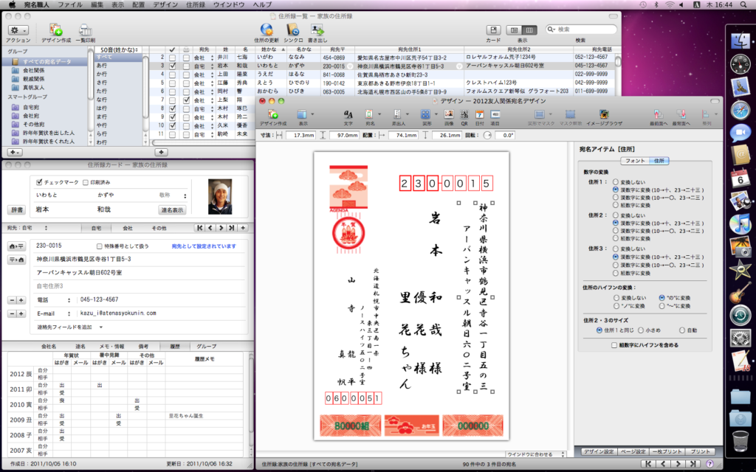The image size is (756, 472).
Task: Expand 連絡先フィールドを追加 dropdown
Action: pyautogui.click(x=68, y=327)
